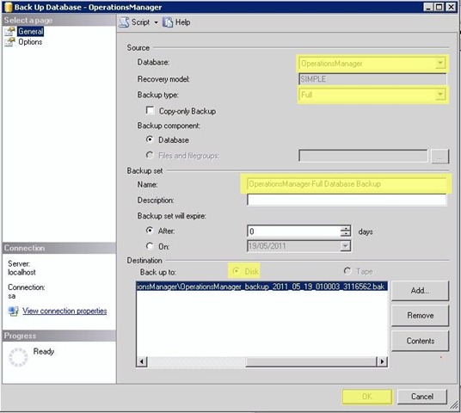Select the General page icon
The width and height of the screenshot is (461, 413).
[9, 32]
